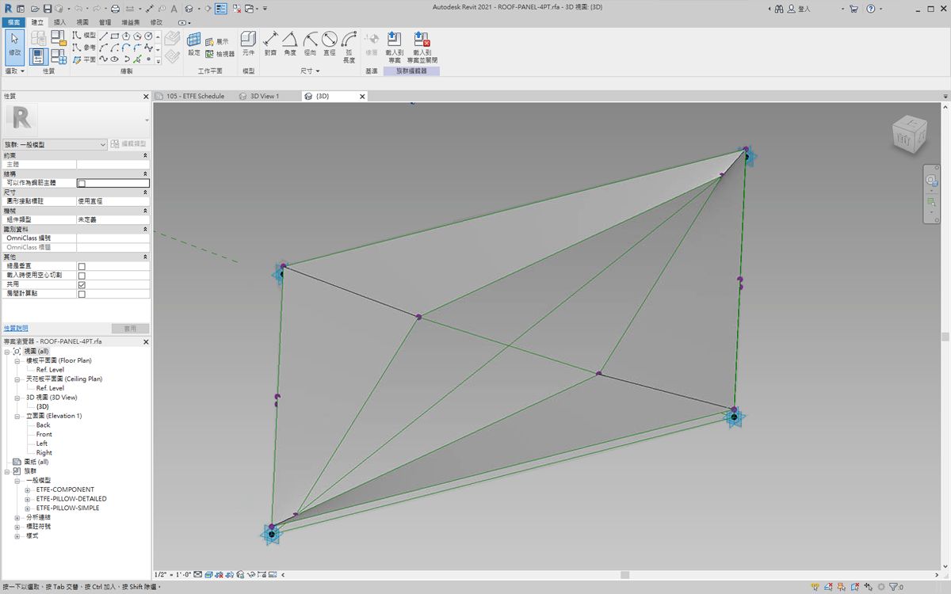Image resolution: width=951 pixels, height=594 pixels.
Task: Choose the 直徑 diameter dimension tool
Action: click(329, 44)
